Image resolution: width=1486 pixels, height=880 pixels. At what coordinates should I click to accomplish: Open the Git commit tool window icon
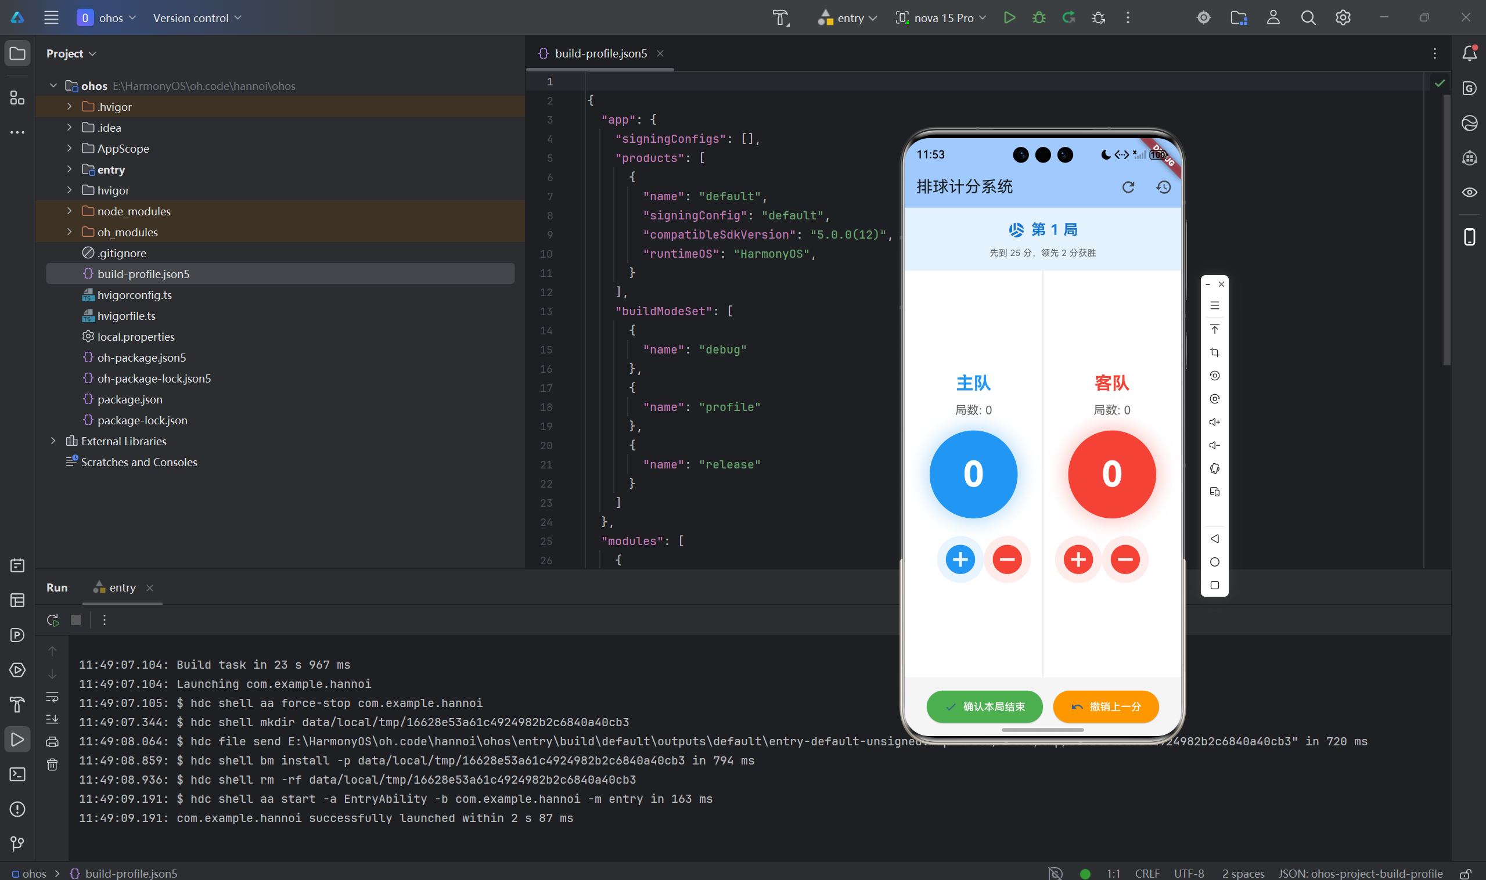tap(17, 843)
